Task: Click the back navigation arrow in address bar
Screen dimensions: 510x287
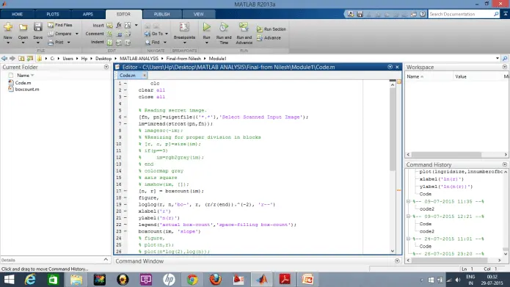Action: coord(4,59)
